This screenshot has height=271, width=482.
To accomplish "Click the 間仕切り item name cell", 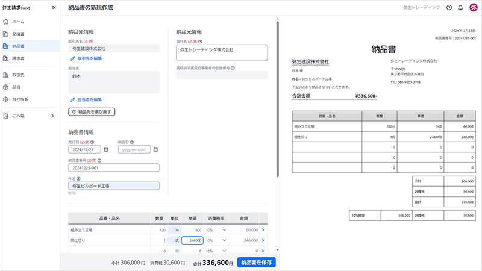I will click(110, 240).
